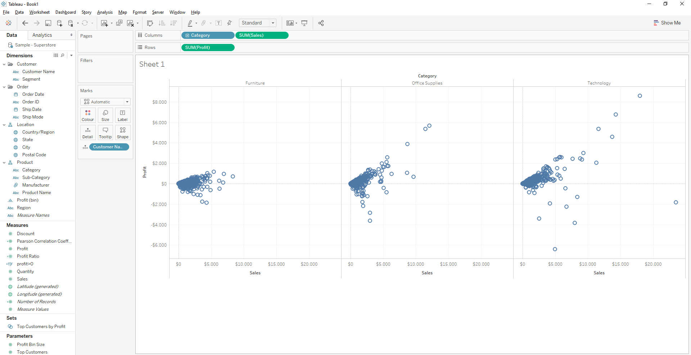Click the SUM(Profit) pill on Rows

pos(208,47)
